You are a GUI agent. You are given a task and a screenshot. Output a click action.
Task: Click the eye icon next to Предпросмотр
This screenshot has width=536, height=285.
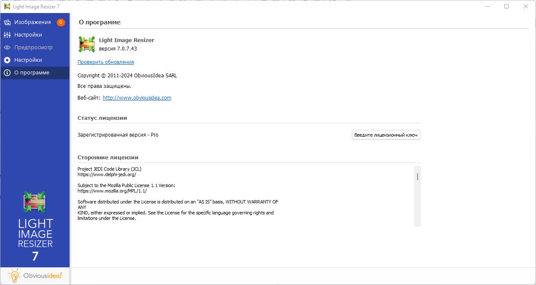pyautogui.click(x=7, y=47)
